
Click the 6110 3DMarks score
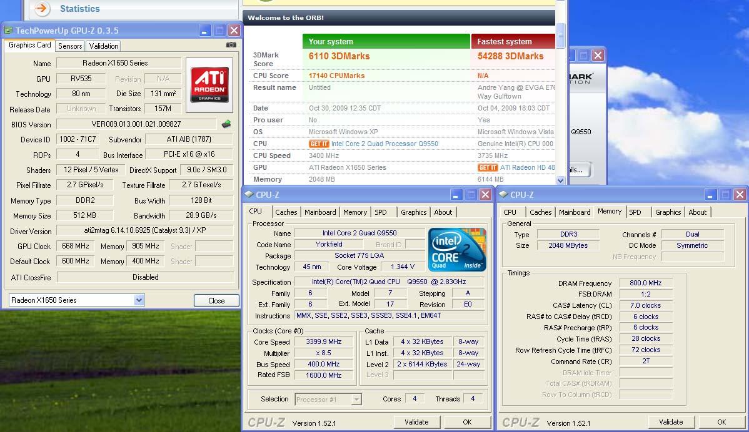pos(339,56)
